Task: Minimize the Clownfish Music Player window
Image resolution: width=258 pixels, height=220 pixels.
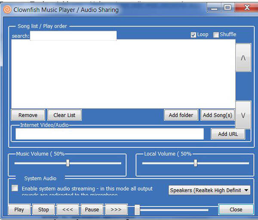Action: [x=214, y=8]
